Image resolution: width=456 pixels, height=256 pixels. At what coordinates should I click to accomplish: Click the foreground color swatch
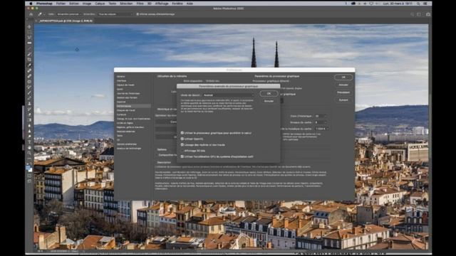28,168
